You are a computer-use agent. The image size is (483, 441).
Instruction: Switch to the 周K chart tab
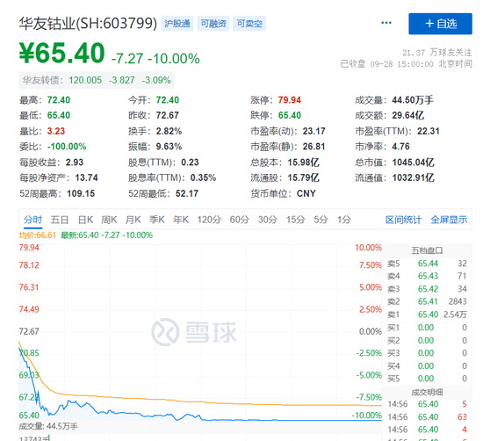(x=109, y=220)
